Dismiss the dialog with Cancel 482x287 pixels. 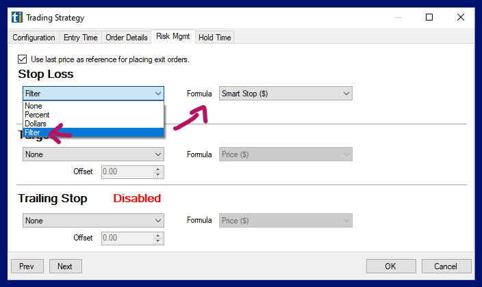[446, 266]
